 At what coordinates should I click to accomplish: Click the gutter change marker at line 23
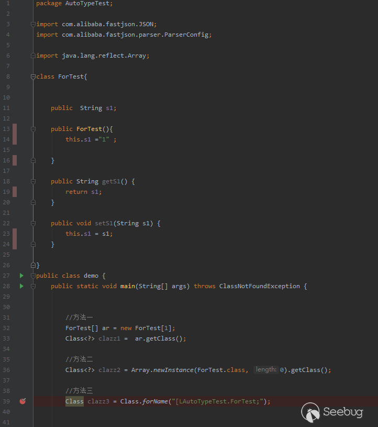[x=15, y=234]
